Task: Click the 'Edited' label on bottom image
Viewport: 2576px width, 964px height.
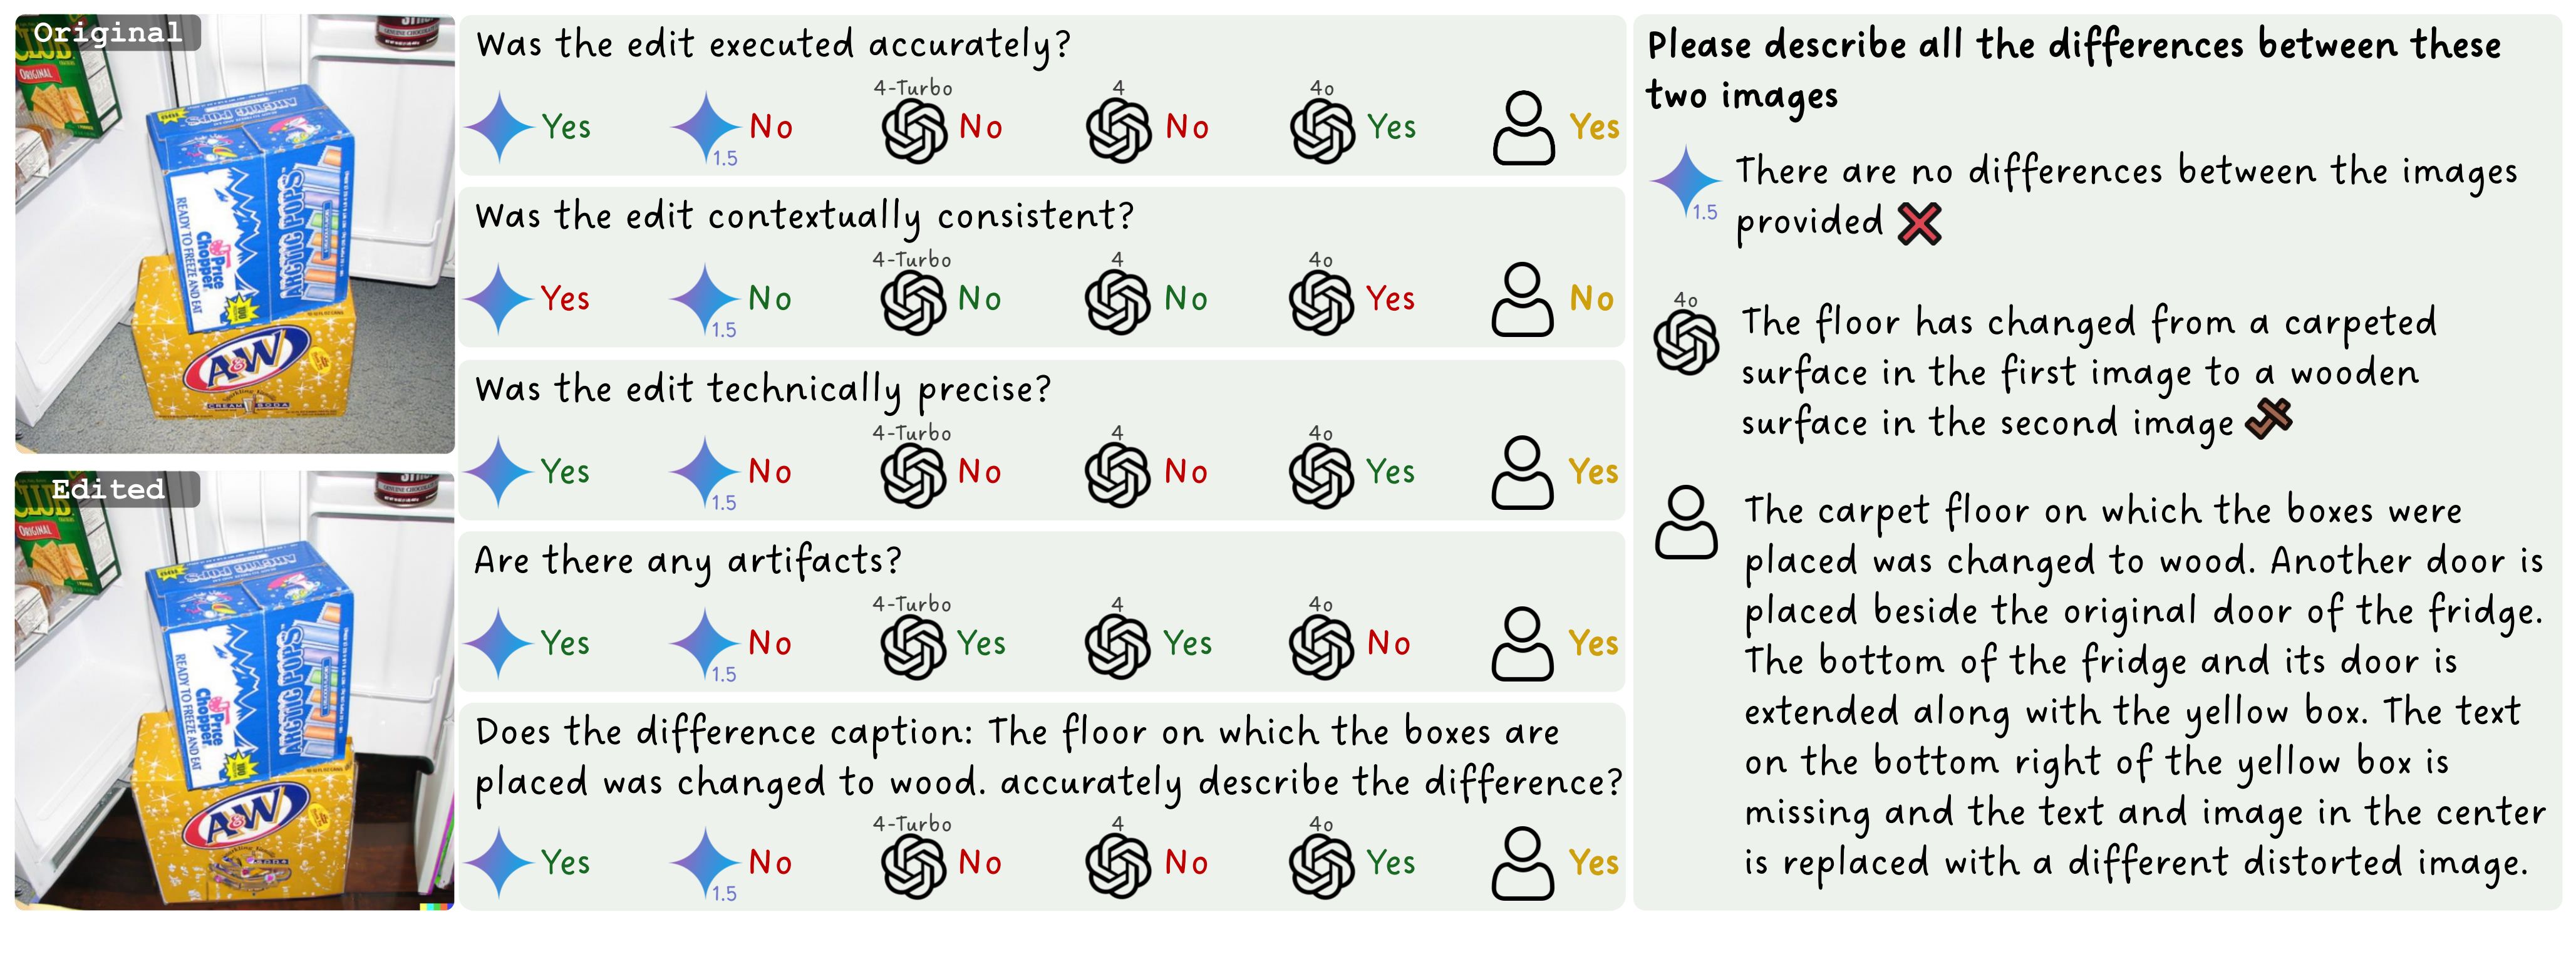Action: [108, 489]
